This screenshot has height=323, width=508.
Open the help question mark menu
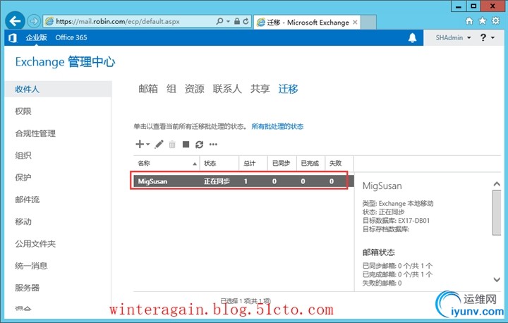[487, 38]
